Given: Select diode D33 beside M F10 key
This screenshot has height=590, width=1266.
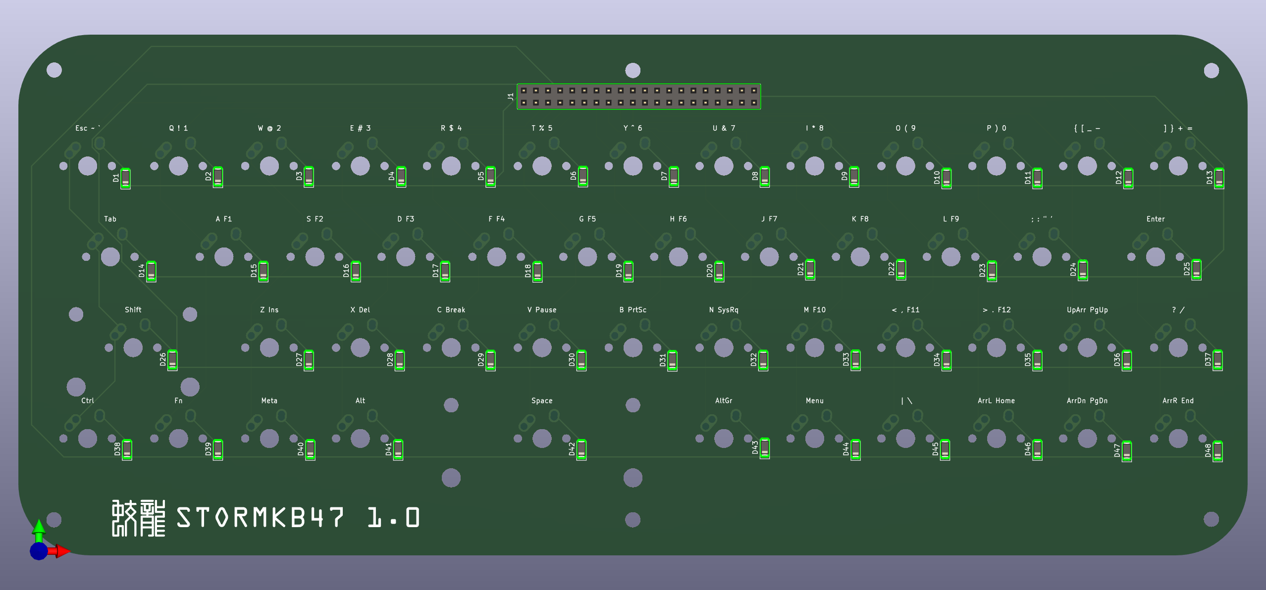Looking at the screenshot, I should (855, 360).
